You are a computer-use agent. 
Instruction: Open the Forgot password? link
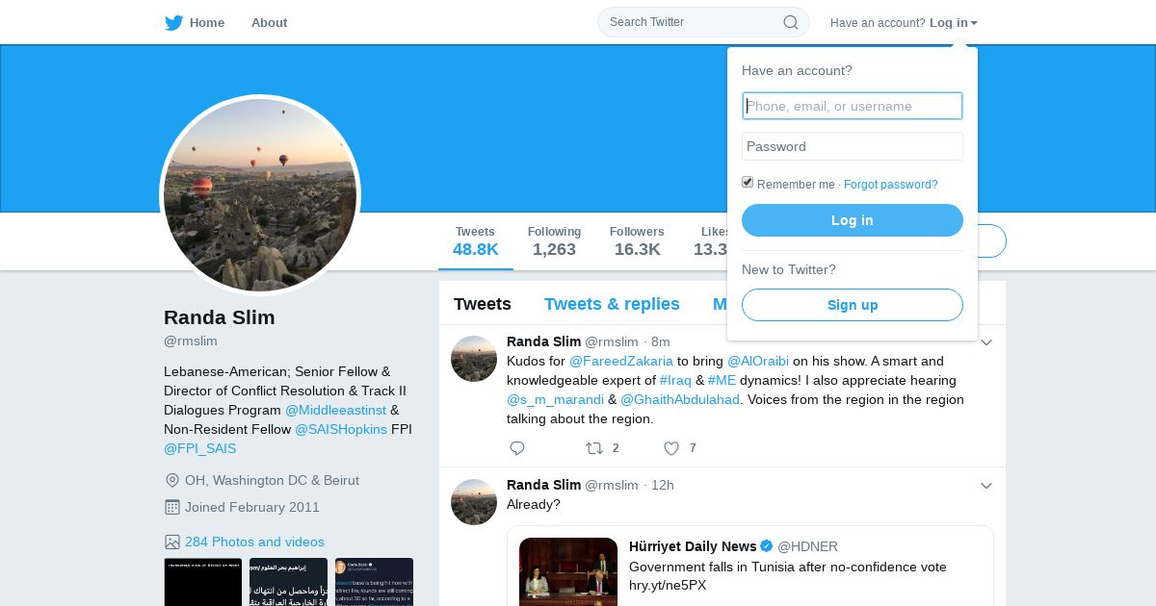click(x=891, y=185)
